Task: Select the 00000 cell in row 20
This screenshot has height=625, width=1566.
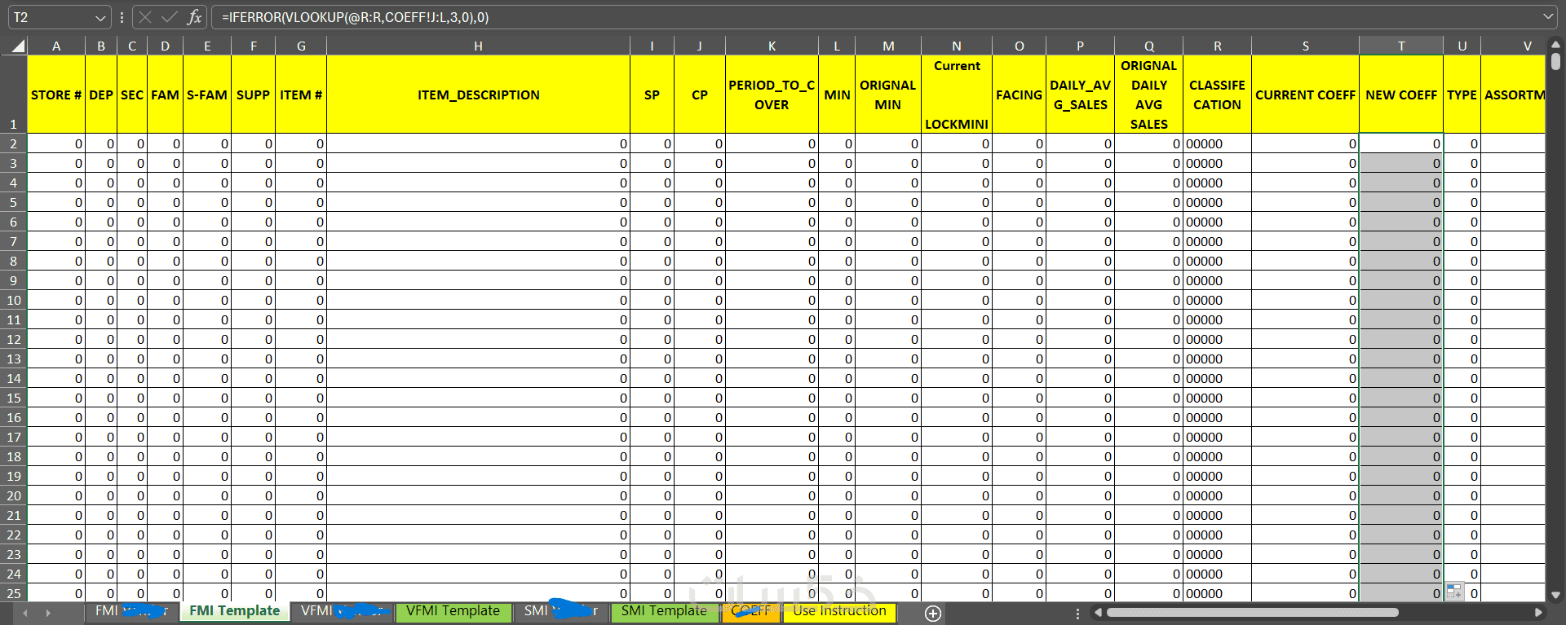Action: [1217, 495]
